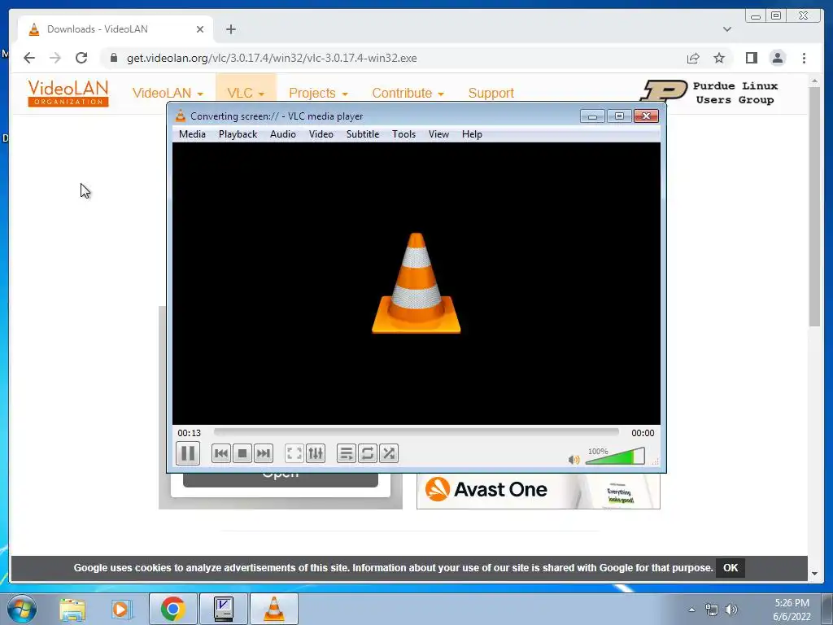Viewport: 833px width, 625px height.
Task: Mute VLC audio via speaker icon
Action: tap(574, 459)
